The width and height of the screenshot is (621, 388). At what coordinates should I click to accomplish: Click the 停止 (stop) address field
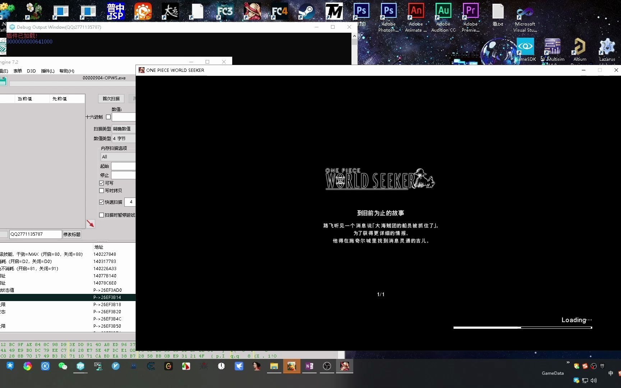(123, 175)
